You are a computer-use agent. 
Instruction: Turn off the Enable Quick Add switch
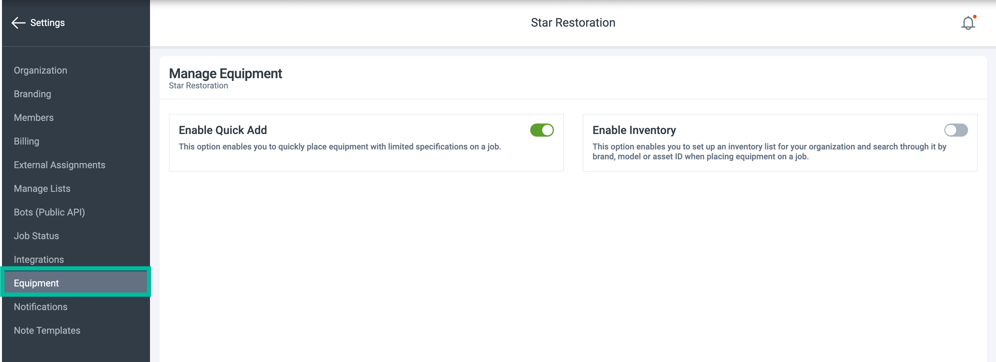tap(542, 130)
